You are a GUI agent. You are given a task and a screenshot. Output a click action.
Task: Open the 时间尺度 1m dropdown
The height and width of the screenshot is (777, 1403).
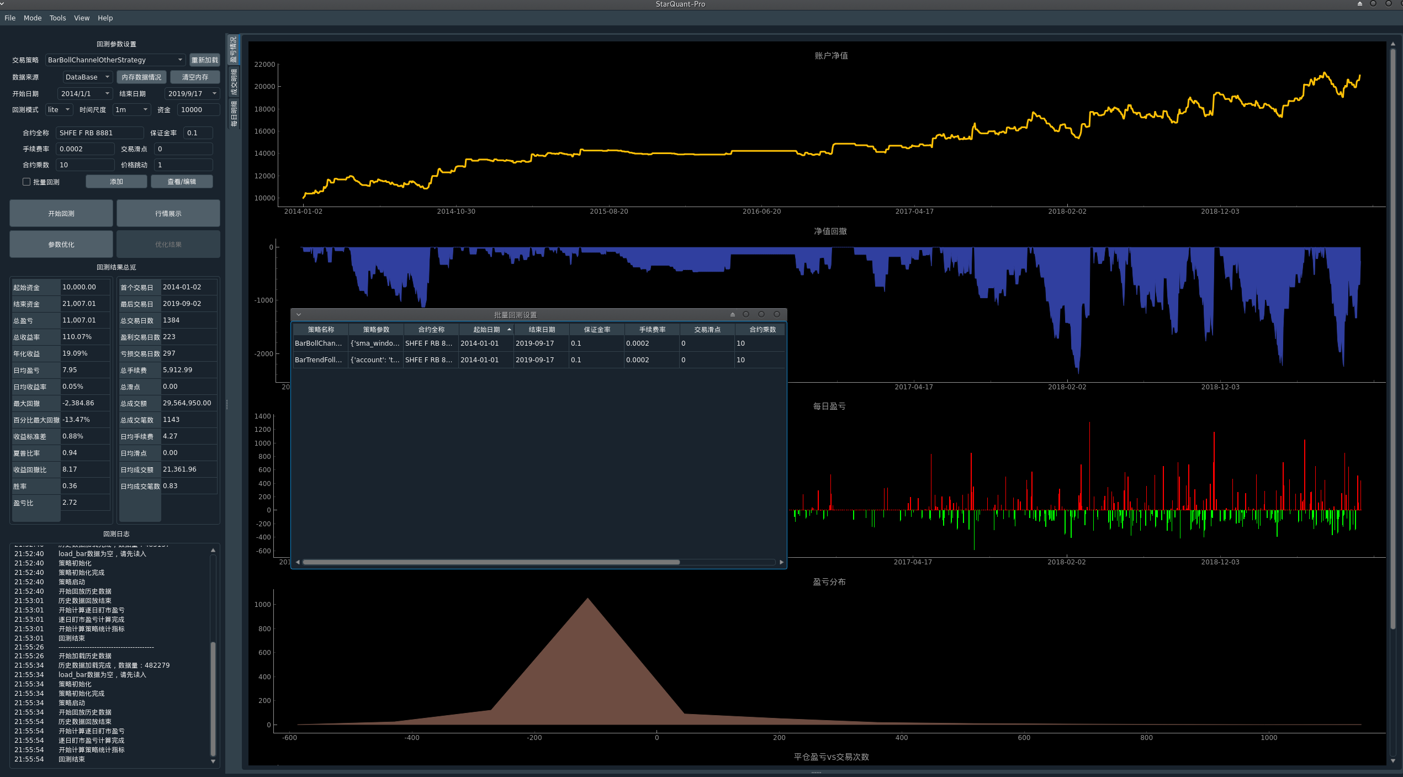[x=132, y=110]
